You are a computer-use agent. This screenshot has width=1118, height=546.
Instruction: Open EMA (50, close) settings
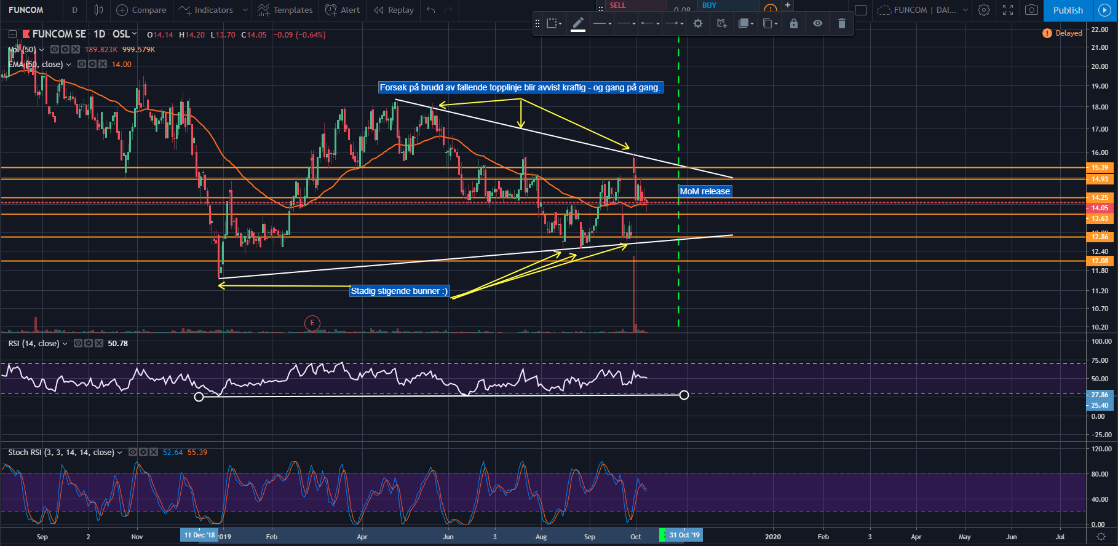pyautogui.click(x=92, y=64)
